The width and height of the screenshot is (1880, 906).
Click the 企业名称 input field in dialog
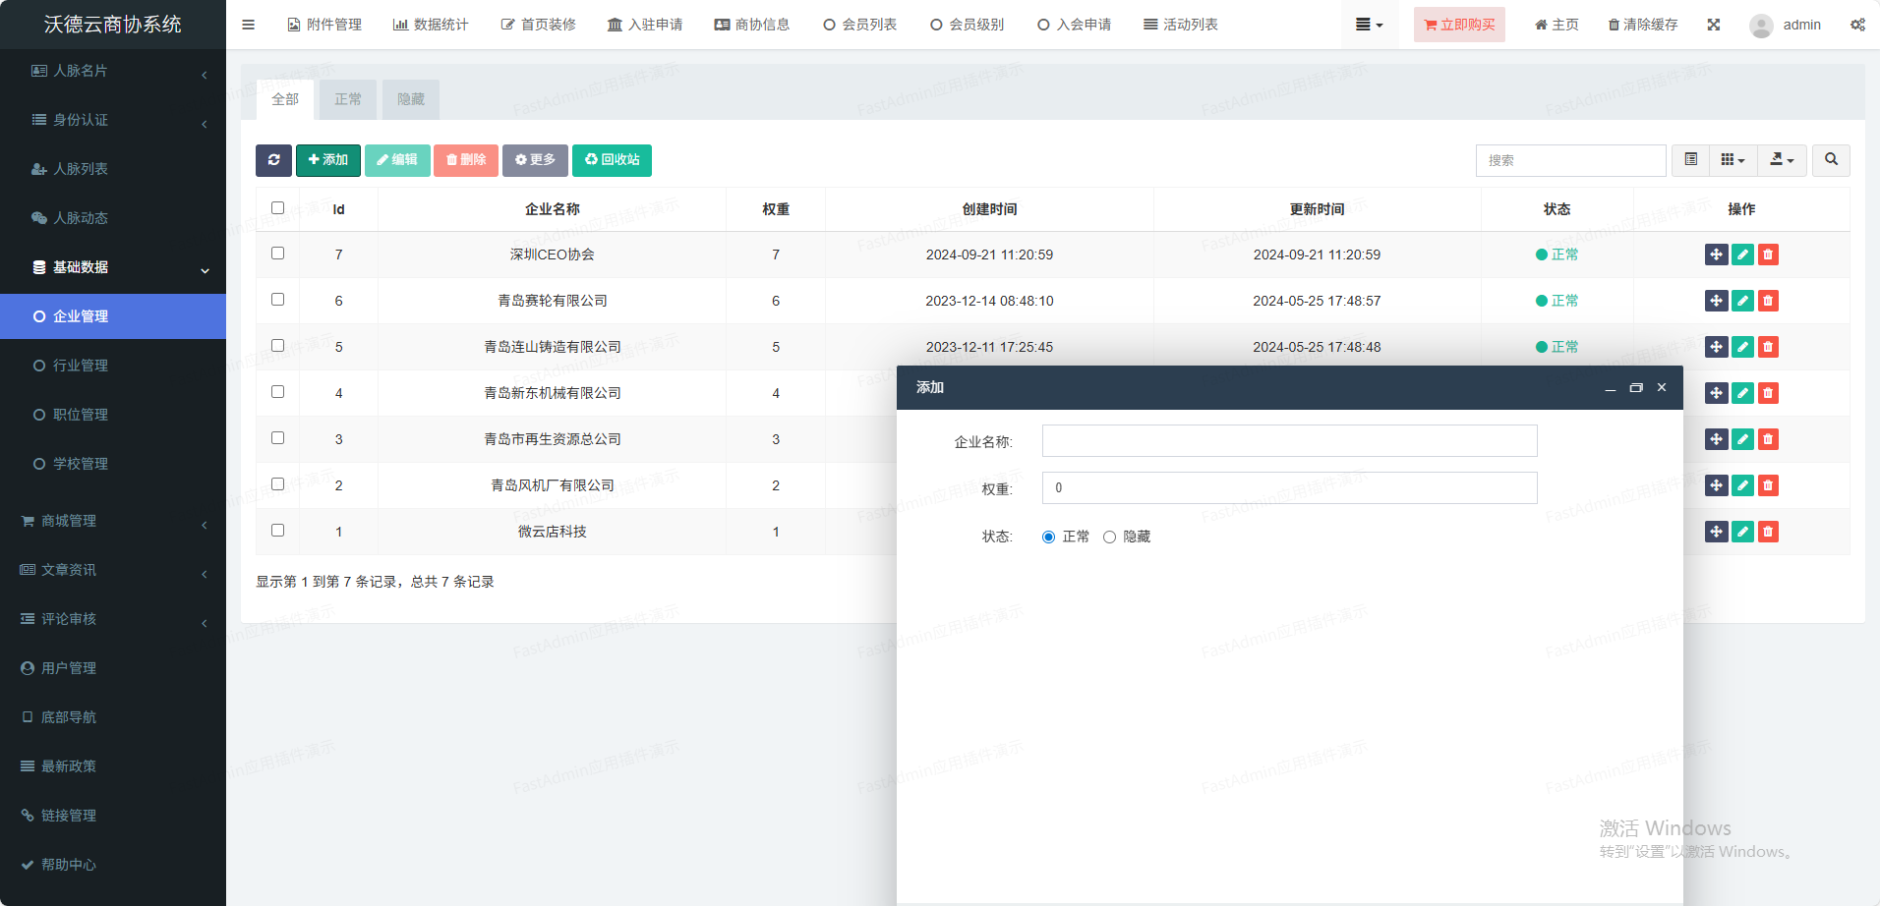point(1289,441)
